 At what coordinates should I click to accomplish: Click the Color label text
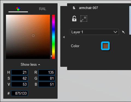click(x=75, y=46)
